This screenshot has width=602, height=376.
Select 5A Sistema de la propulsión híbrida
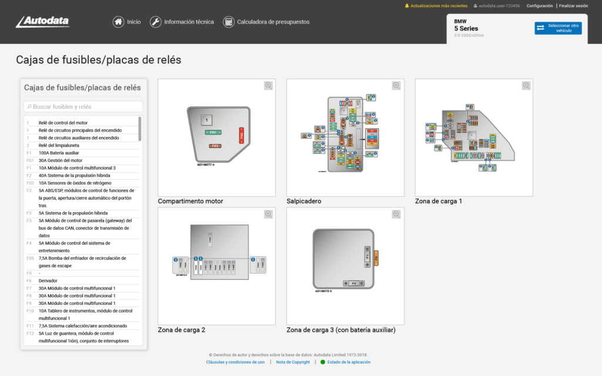click(82, 213)
